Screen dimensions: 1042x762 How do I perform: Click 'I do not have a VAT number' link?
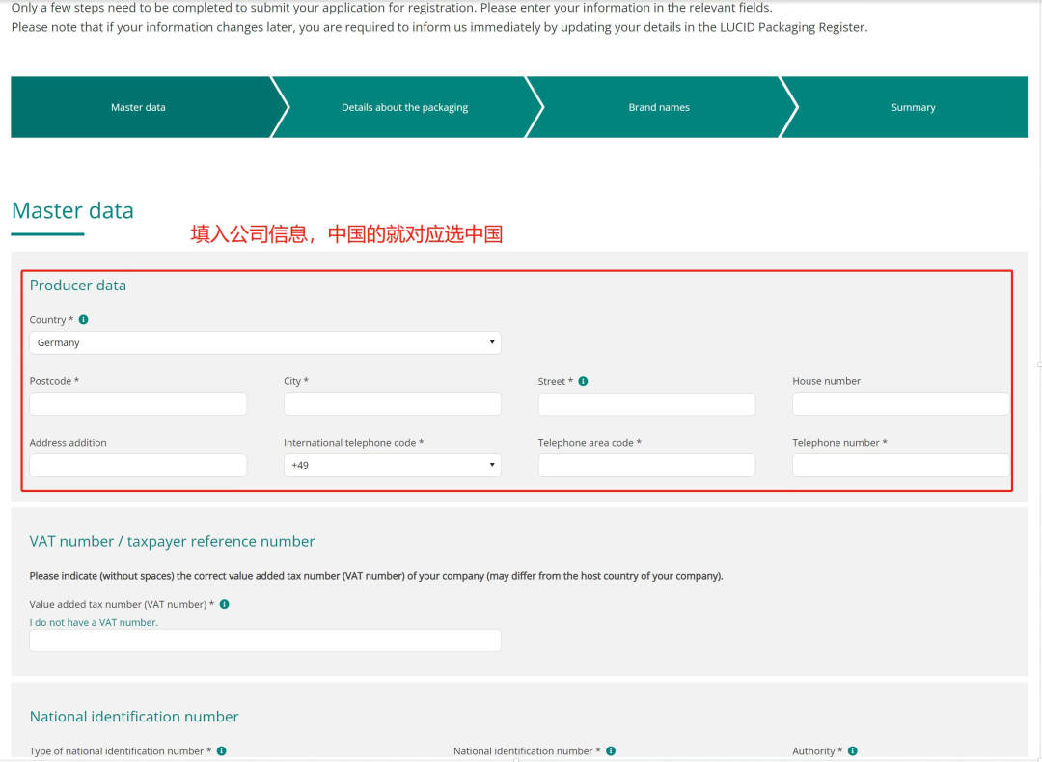94,622
